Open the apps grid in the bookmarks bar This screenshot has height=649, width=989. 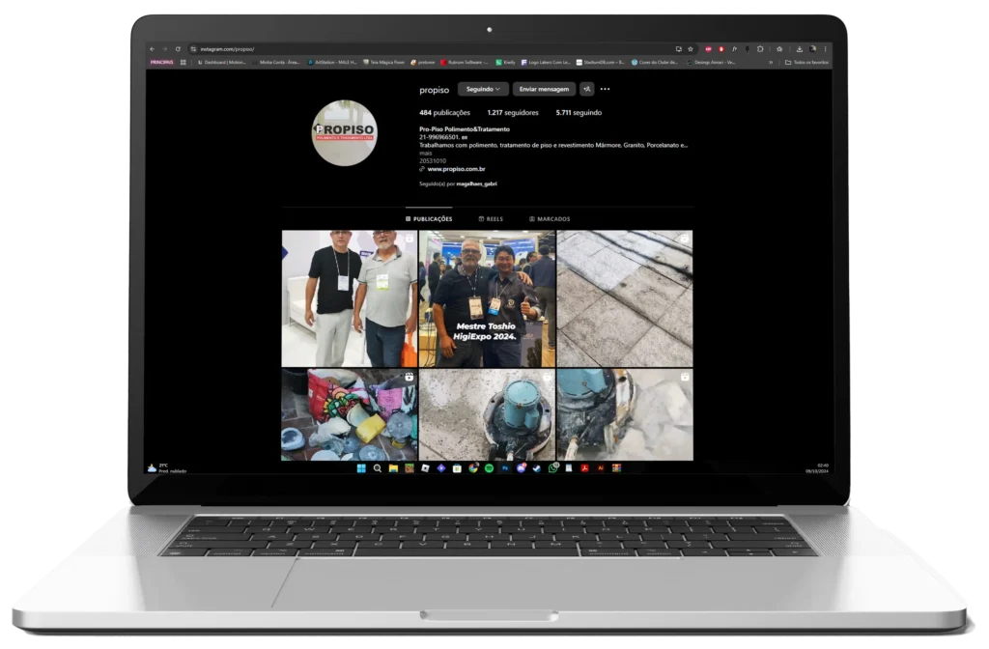point(184,63)
